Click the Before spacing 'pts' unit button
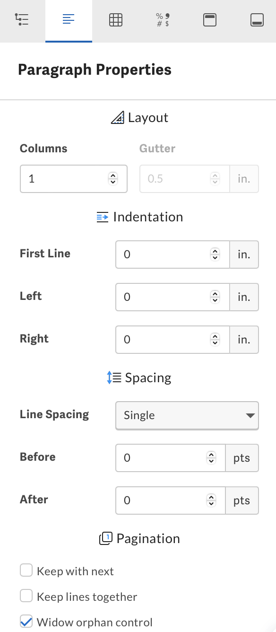The height and width of the screenshot is (632, 276). [x=242, y=458]
